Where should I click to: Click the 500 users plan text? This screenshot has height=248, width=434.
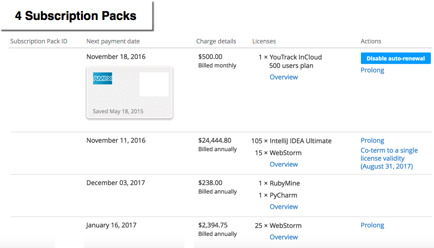tap(291, 66)
